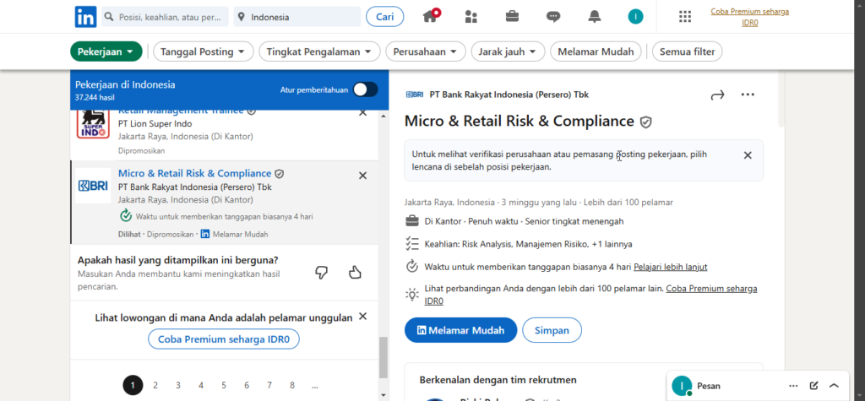This screenshot has height=401, width=865.
Task: Click the job list scroll down arrow
Action: tap(384, 395)
